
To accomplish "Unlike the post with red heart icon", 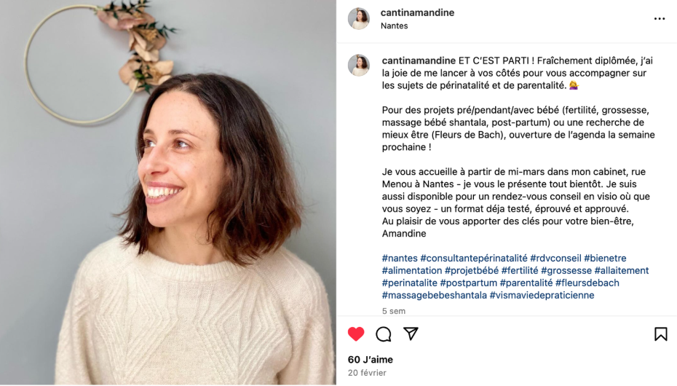I will pos(356,334).
